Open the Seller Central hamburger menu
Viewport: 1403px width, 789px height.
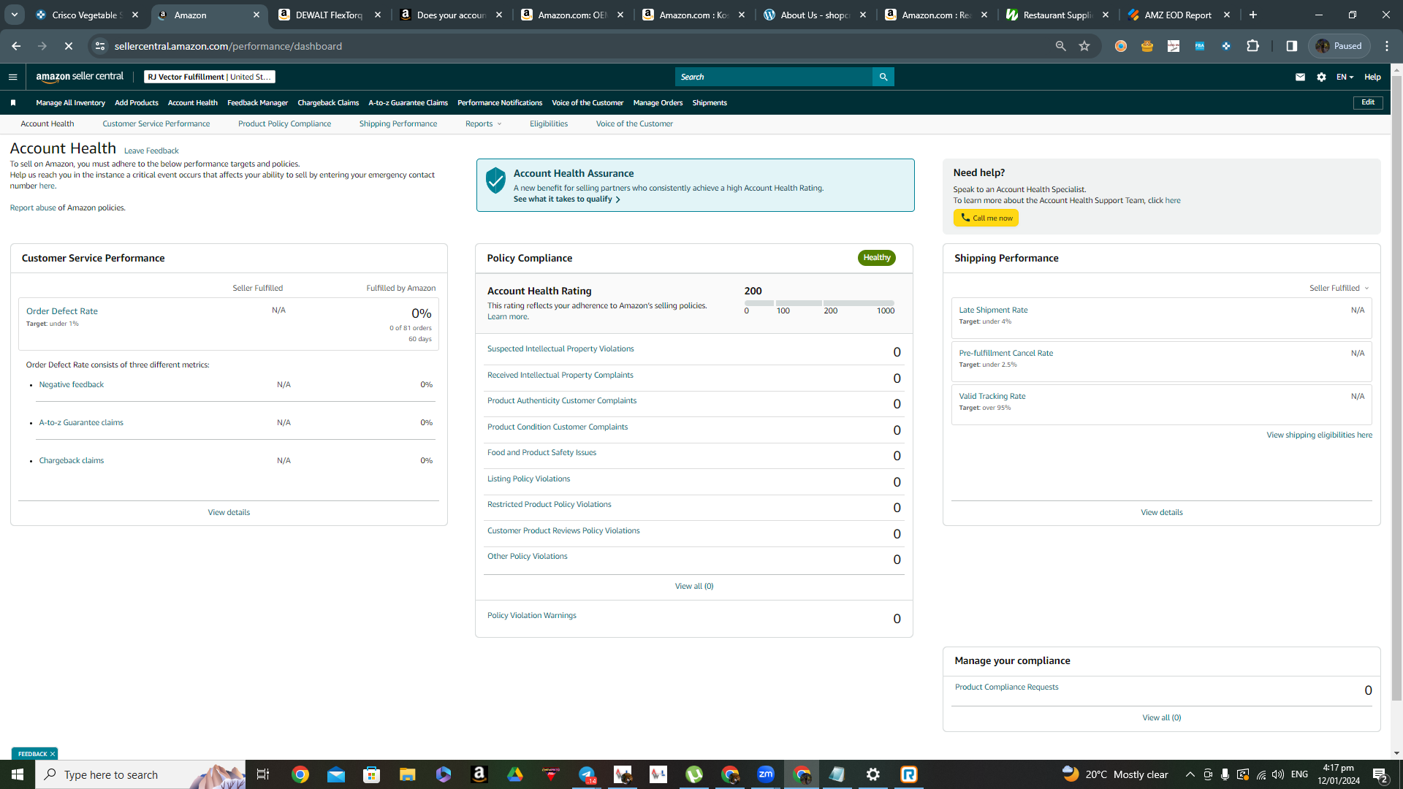click(x=12, y=77)
